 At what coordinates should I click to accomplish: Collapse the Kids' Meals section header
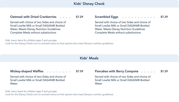(x=89, y=58)
